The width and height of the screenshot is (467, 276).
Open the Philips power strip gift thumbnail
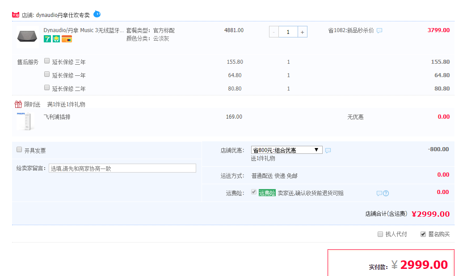[x=25, y=121]
